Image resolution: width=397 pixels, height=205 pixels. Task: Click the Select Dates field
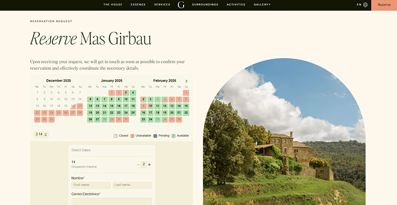point(111,150)
